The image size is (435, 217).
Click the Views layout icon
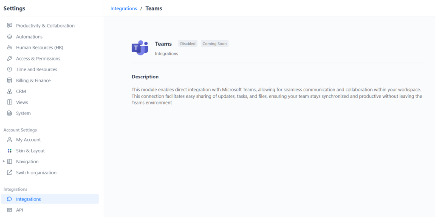[9, 102]
